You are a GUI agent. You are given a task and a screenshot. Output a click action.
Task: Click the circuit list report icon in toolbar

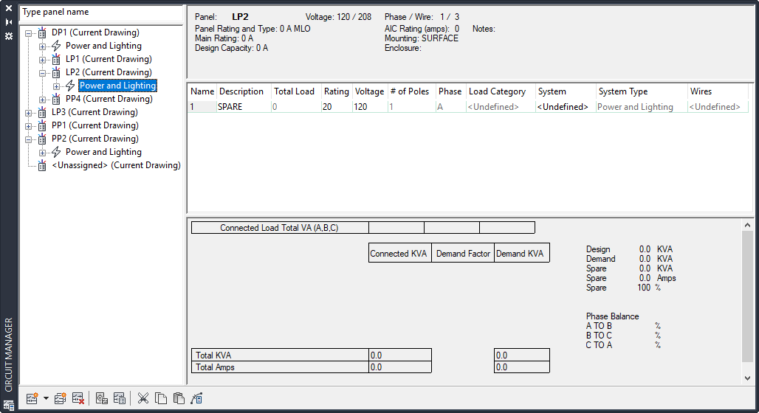(x=119, y=398)
